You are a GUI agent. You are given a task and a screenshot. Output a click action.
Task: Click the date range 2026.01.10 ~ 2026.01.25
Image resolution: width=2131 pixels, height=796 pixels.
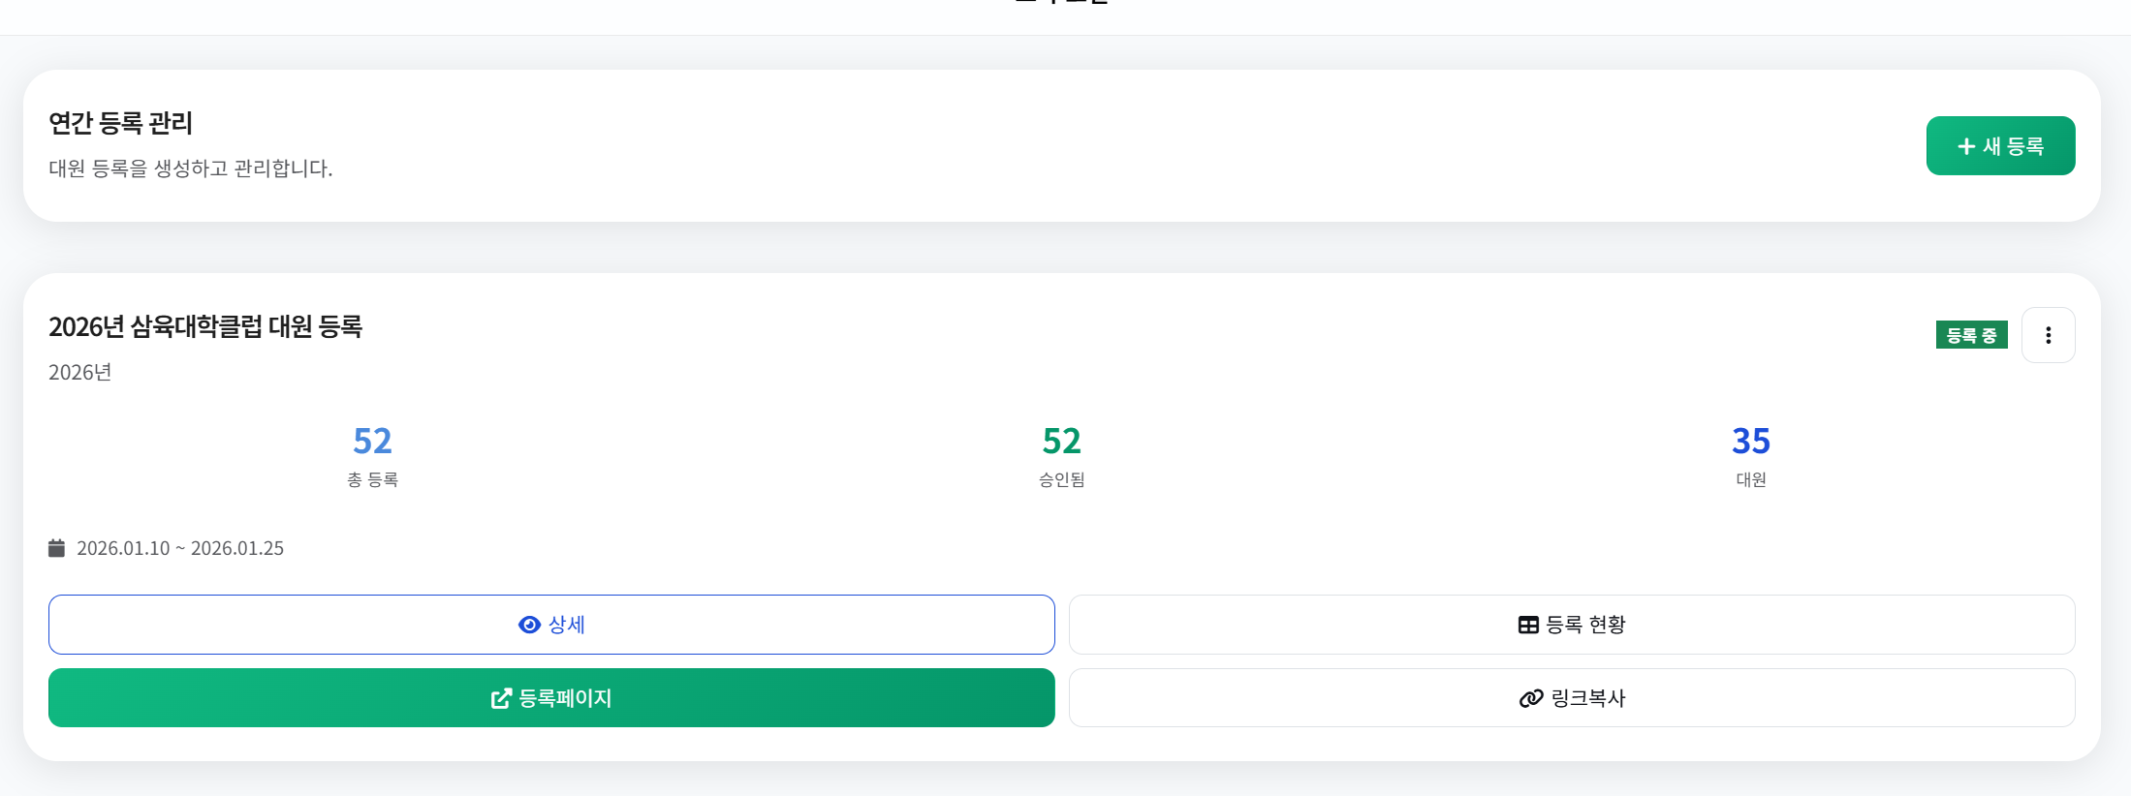pyautogui.click(x=179, y=548)
